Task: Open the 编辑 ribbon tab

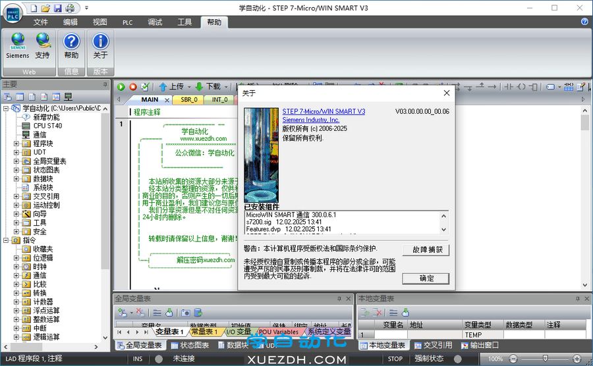Action: coord(71,22)
